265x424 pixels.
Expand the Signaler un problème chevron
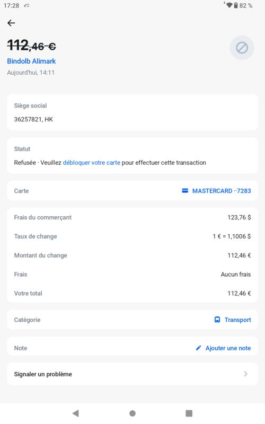245,374
